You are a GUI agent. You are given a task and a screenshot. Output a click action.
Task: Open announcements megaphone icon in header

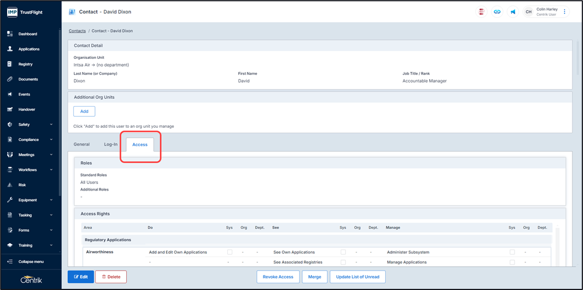pyautogui.click(x=513, y=12)
